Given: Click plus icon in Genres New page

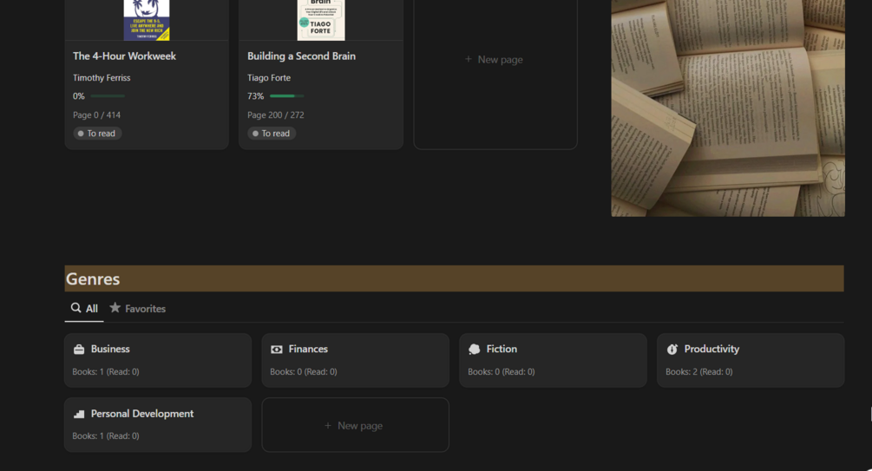Looking at the screenshot, I should 328,425.
